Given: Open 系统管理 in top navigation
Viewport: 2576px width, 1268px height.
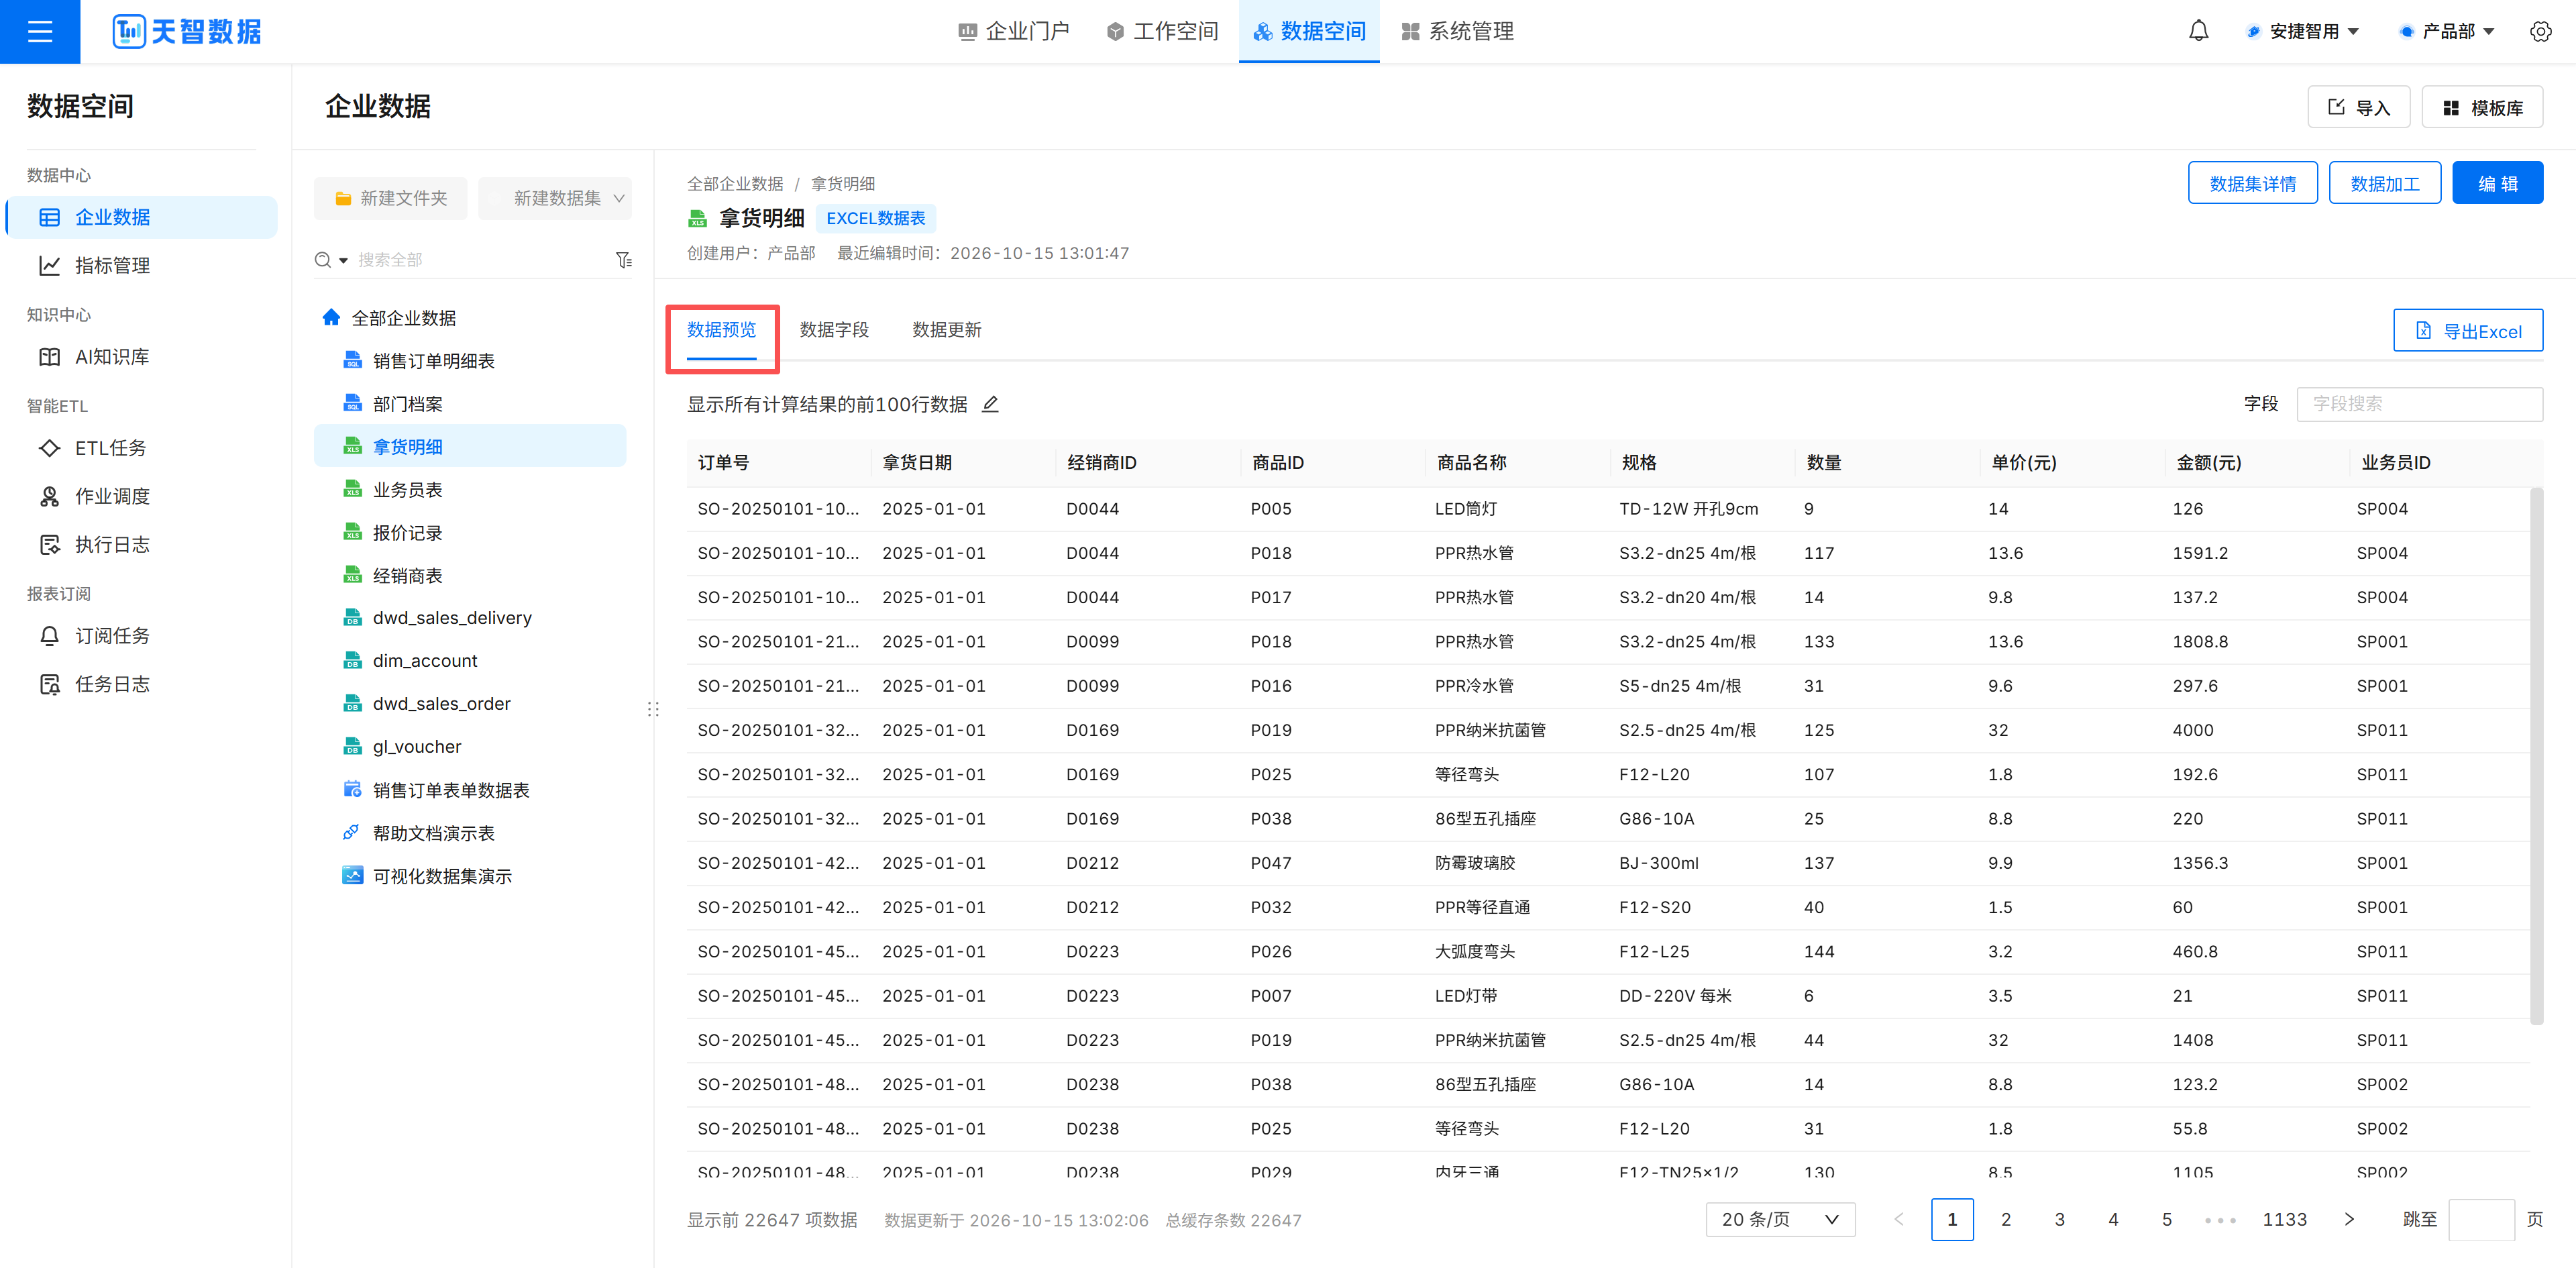Looking at the screenshot, I should pyautogui.click(x=1457, y=32).
